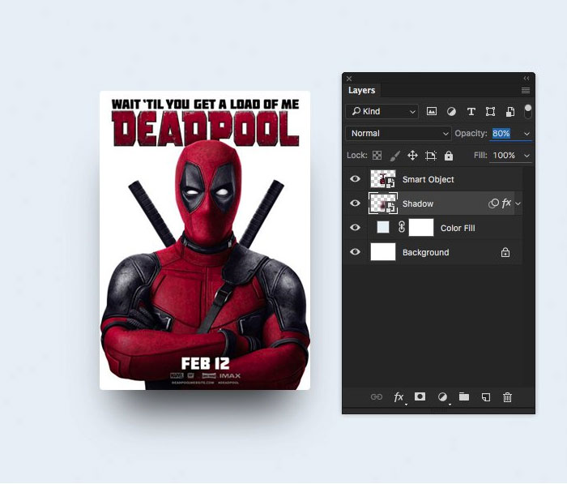This screenshot has height=484, width=567.
Task: Delete layer trash icon
Action: (x=507, y=397)
